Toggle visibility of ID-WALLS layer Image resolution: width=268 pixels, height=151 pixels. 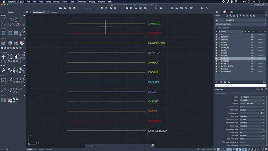click(216, 69)
